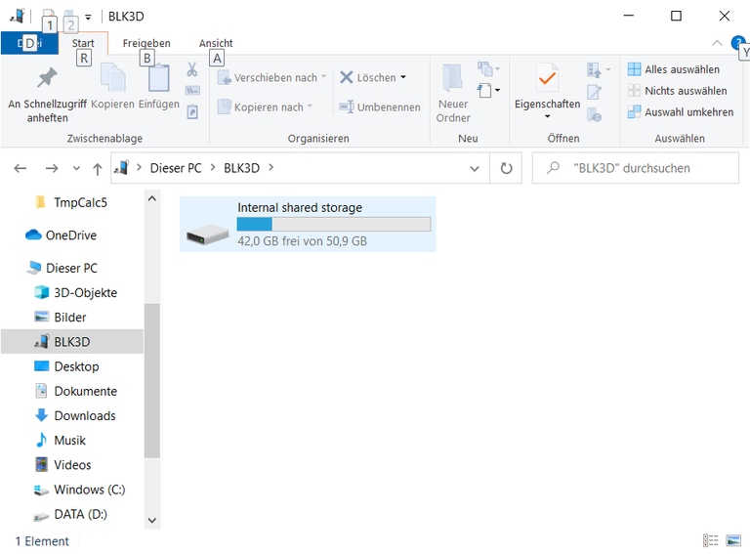750x554 pixels.
Task: Click the Neuer Ordner icon
Action: [x=453, y=79]
